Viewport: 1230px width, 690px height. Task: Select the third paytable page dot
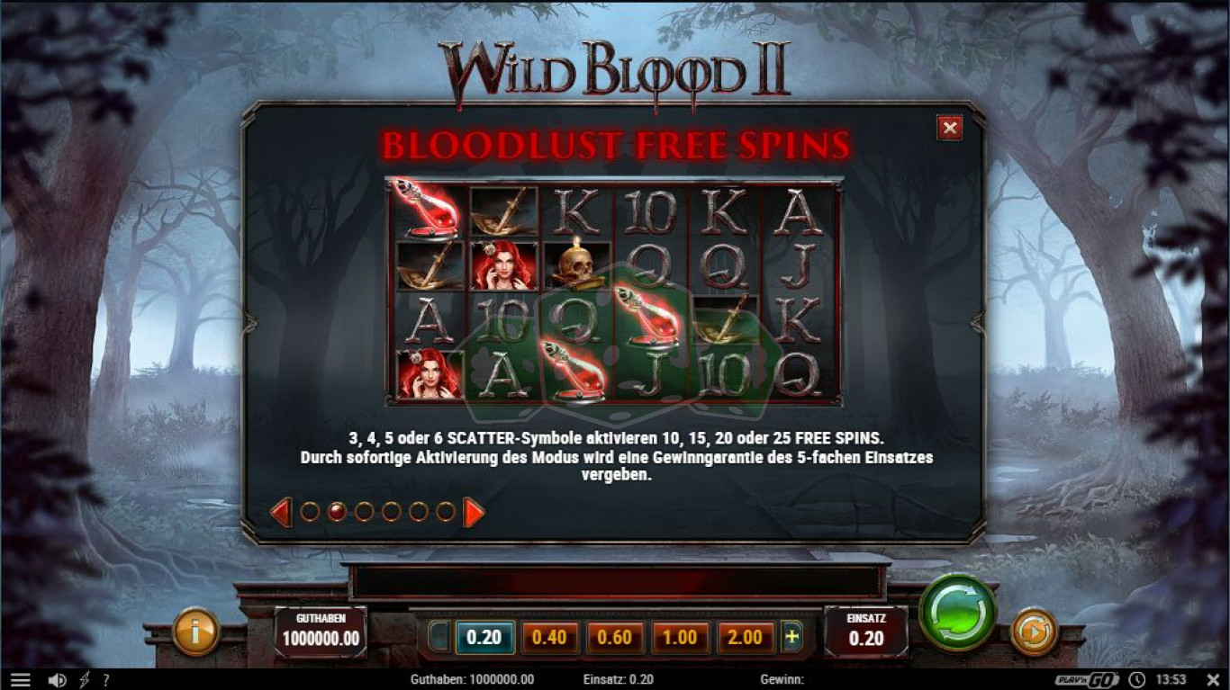pos(364,512)
